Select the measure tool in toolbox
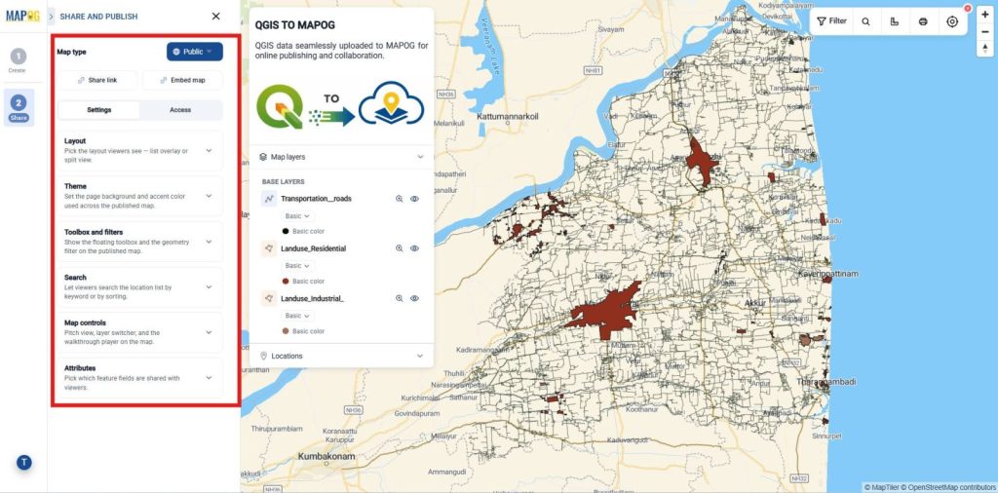 [x=895, y=21]
